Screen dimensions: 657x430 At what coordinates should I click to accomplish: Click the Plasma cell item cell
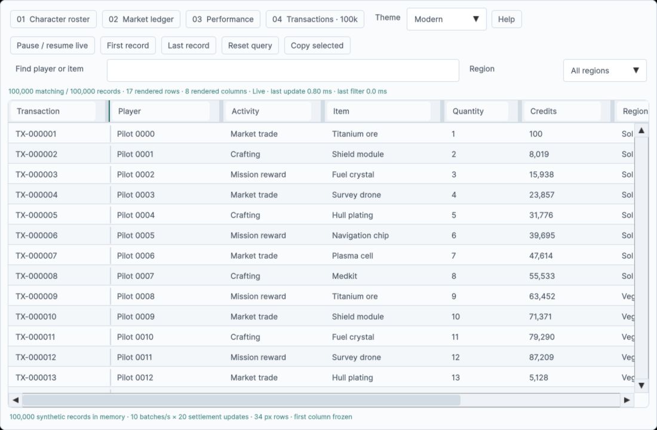385,256
